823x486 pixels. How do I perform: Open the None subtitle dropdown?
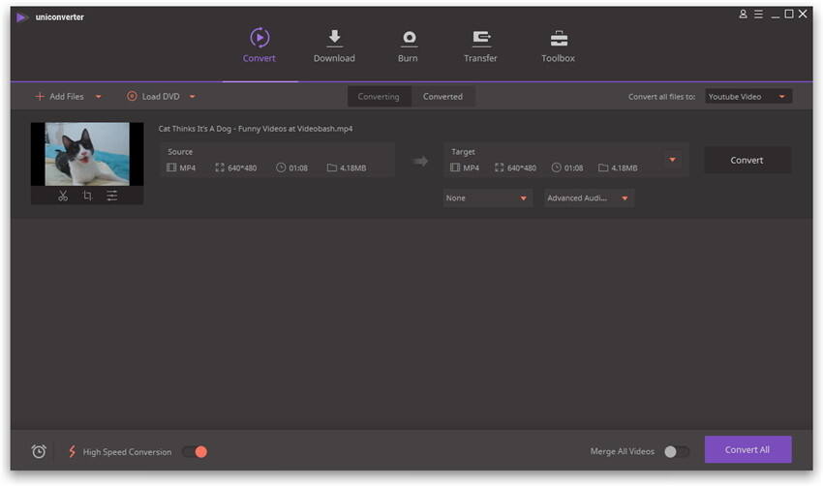pos(488,197)
